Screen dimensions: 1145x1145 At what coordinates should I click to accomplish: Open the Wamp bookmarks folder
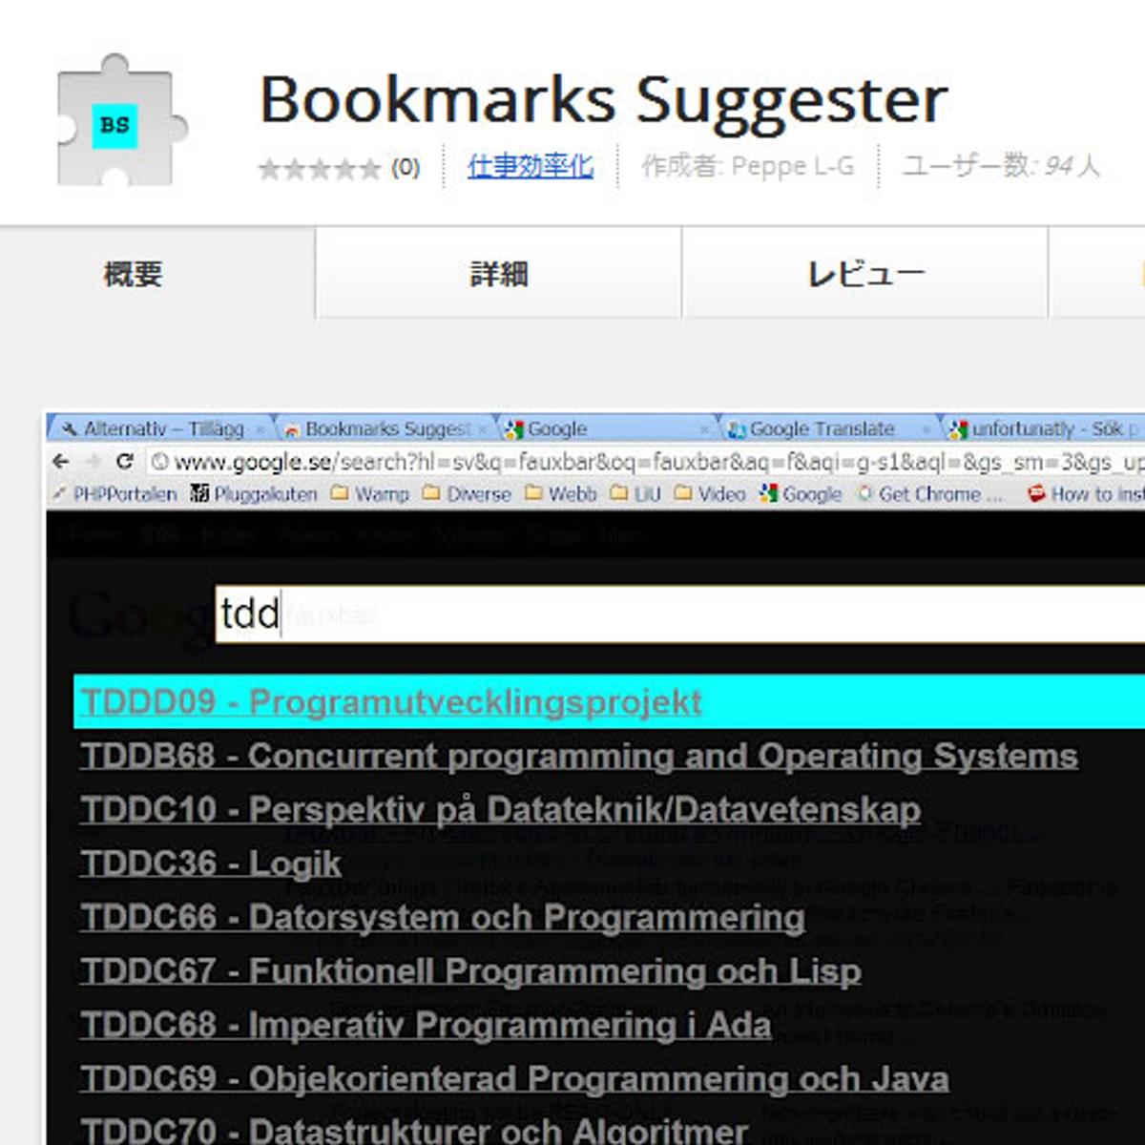point(371,494)
